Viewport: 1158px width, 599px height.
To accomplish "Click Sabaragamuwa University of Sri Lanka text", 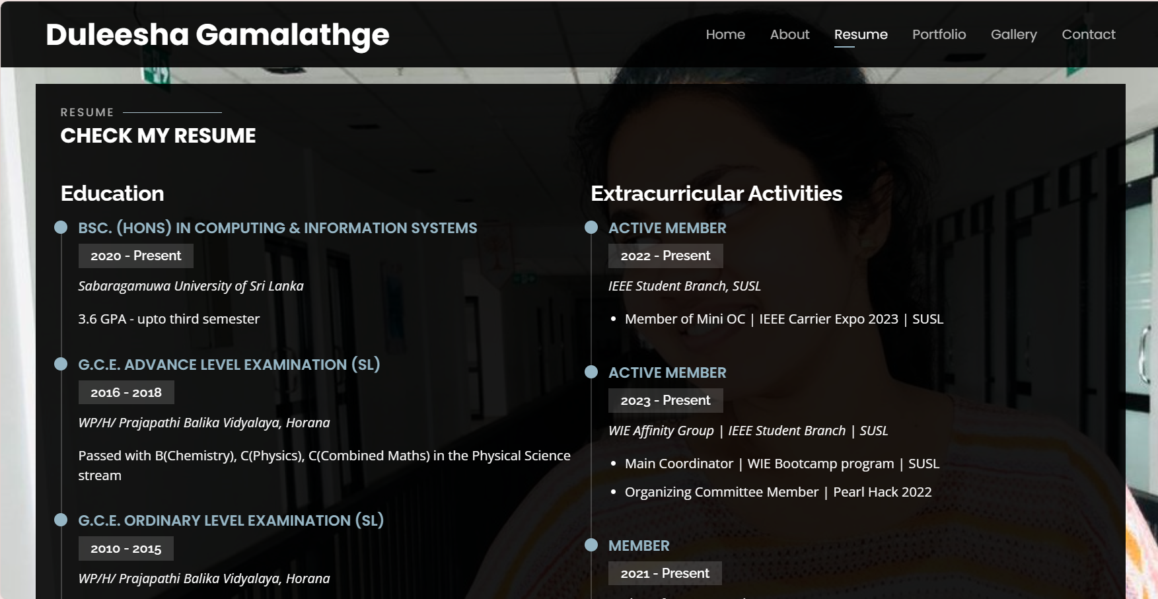I will 191,286.
